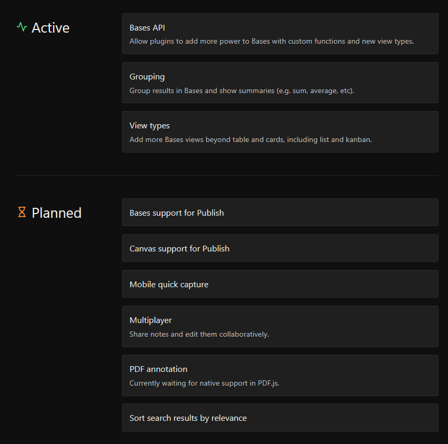The width and height of the screenshot is (448, 444).
Task: Open the View types card title
Action: [149, 126]
